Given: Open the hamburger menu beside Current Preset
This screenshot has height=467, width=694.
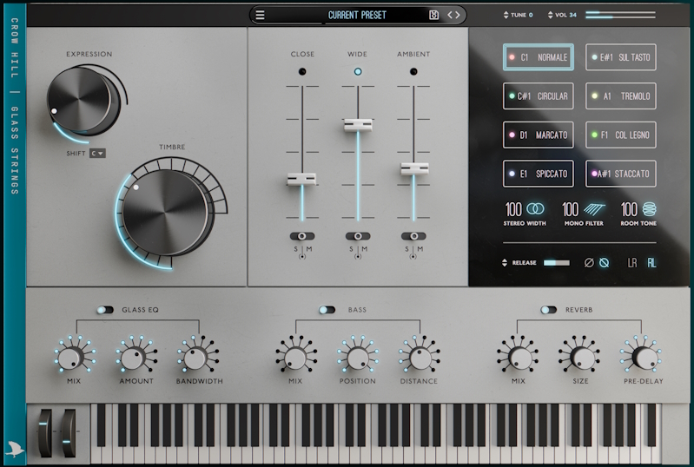Looking at the screenshot, I should coord(260,15).
